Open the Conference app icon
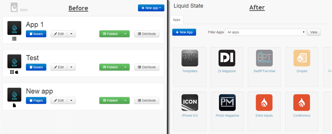This screenshot has height=134, width=332. pyautogui.click(x=302, y=102)
